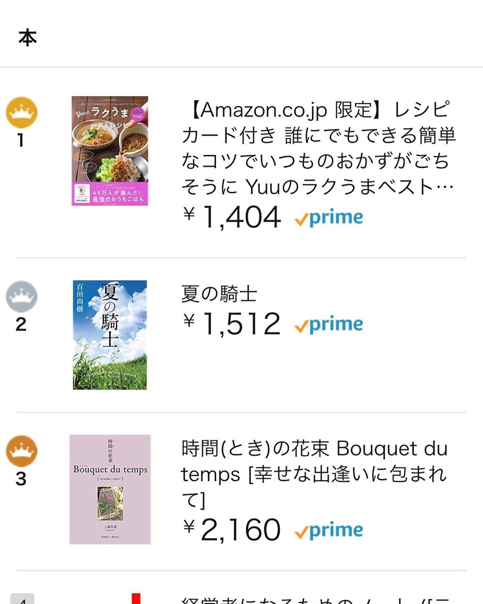Viewport: 483px width, 604px height.
Task: Click the rank number 2 label
Action: point(21,324)
